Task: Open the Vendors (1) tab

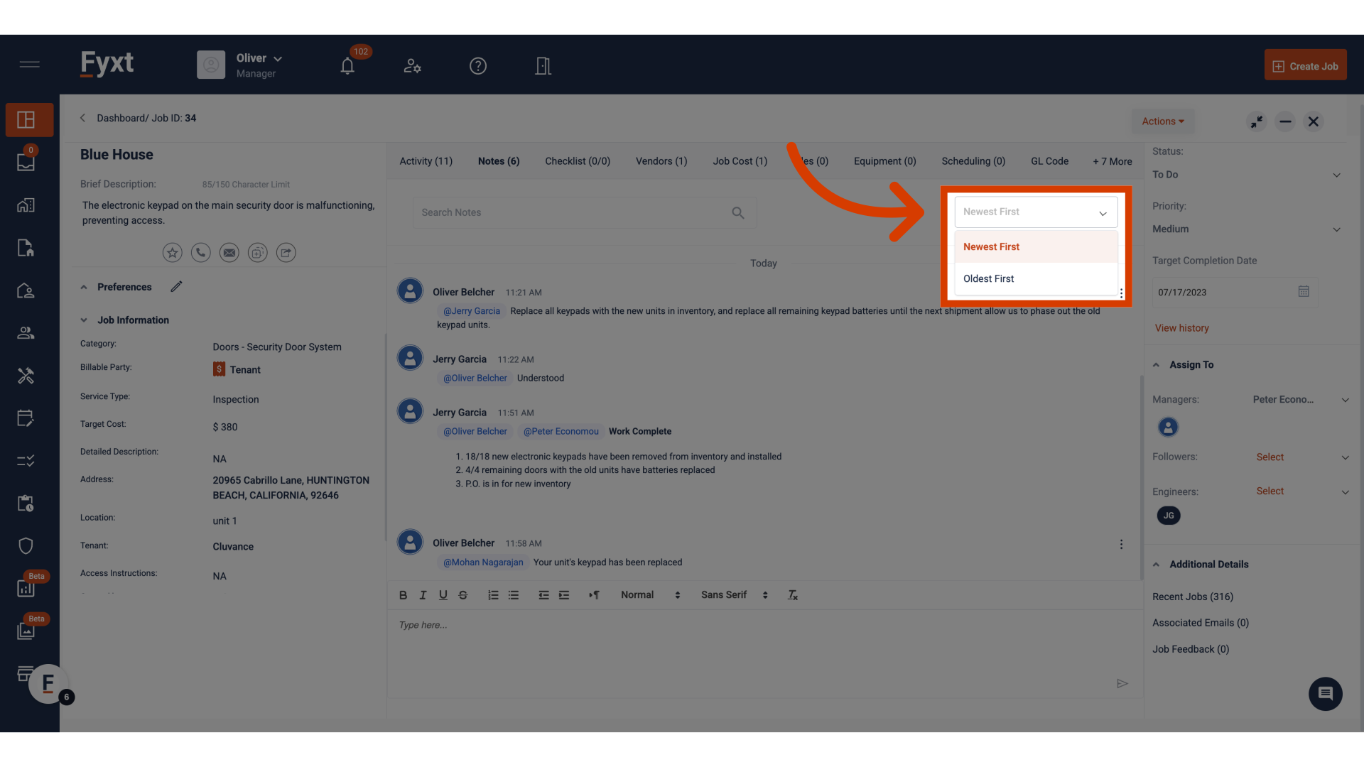Action: pos(661,161)
